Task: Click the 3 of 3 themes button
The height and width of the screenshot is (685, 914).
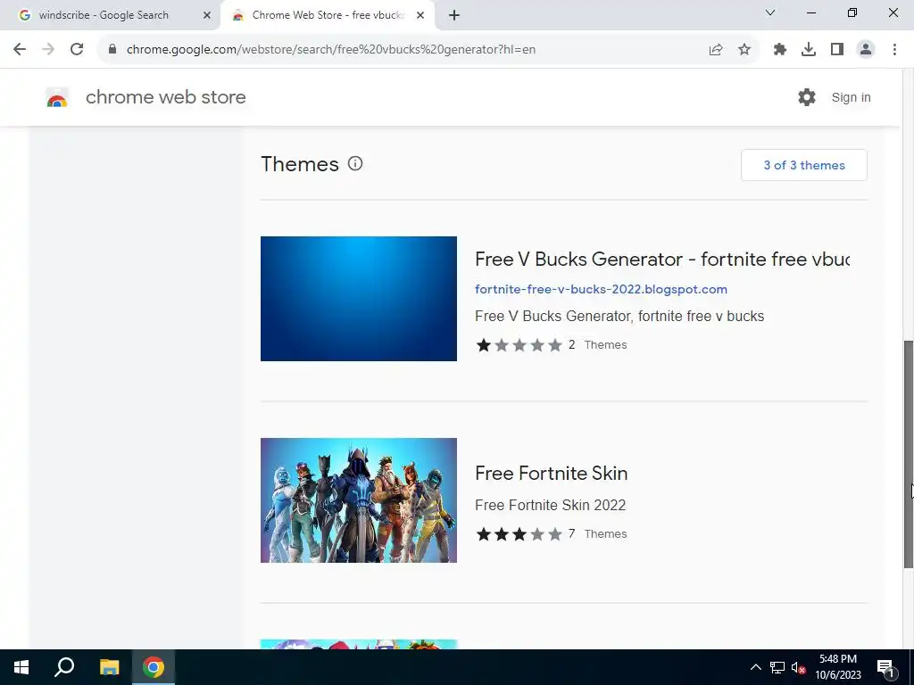Action: coord(804,165)
